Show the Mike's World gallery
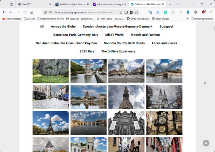 coord(114,35)
